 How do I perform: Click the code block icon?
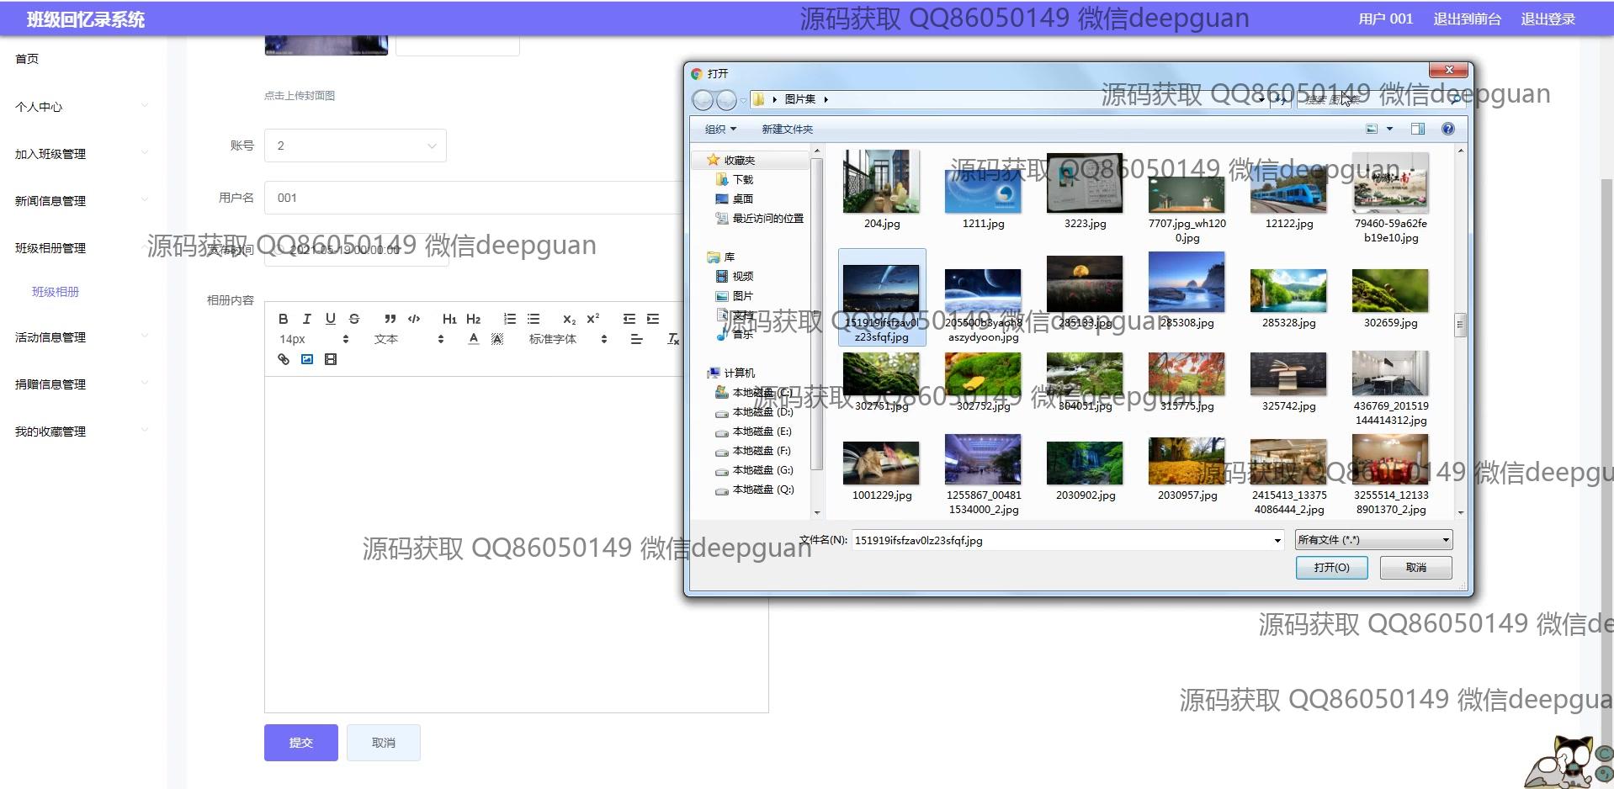click(x=414, y=319)
